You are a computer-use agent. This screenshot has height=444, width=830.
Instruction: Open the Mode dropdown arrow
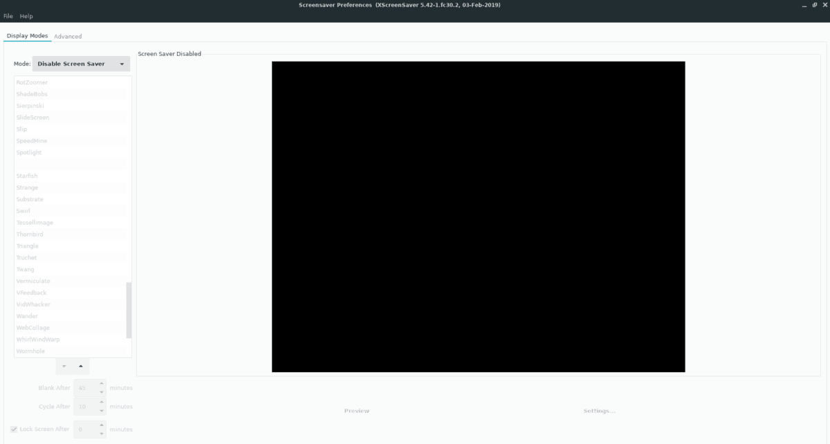(122, 63)
